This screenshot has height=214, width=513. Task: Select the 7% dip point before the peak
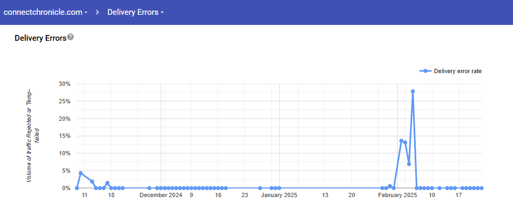pyautogui.click(x=409, y=164)
